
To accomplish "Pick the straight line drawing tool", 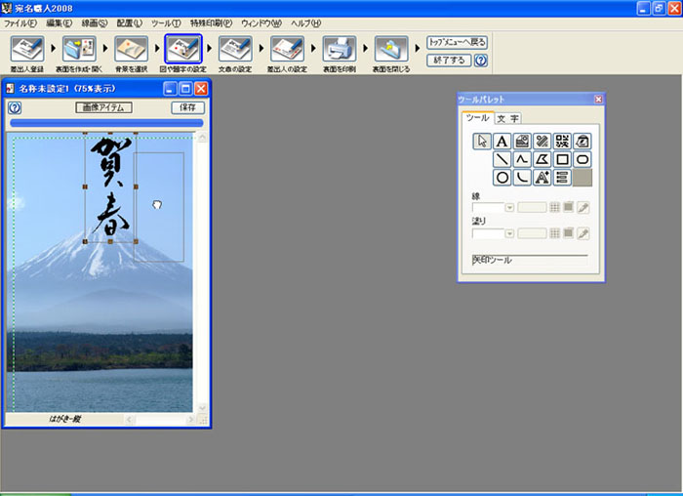I will tap(502, 159).
